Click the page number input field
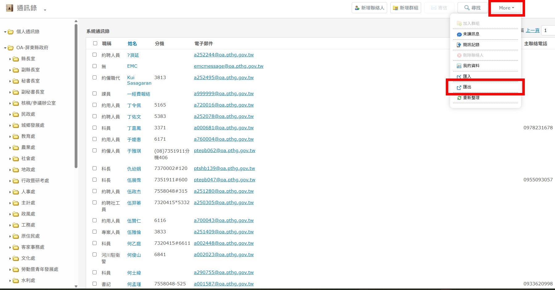The image size is (555, 290). pyautogui.click(x=548, y=30)
